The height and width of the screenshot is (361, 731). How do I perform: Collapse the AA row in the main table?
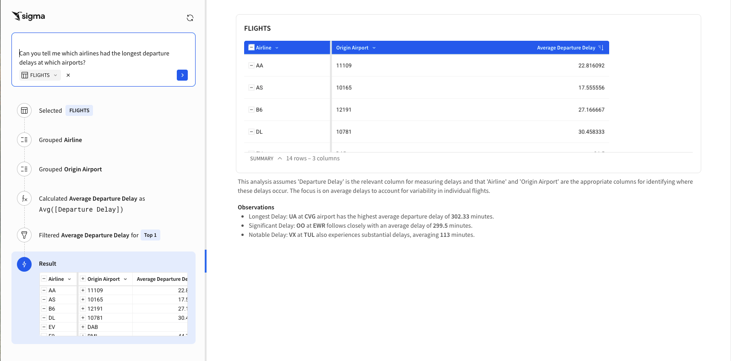tap(251, 66)
